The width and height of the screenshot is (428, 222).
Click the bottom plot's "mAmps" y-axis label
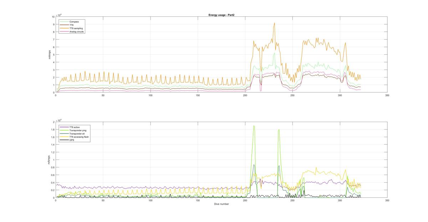48,160
